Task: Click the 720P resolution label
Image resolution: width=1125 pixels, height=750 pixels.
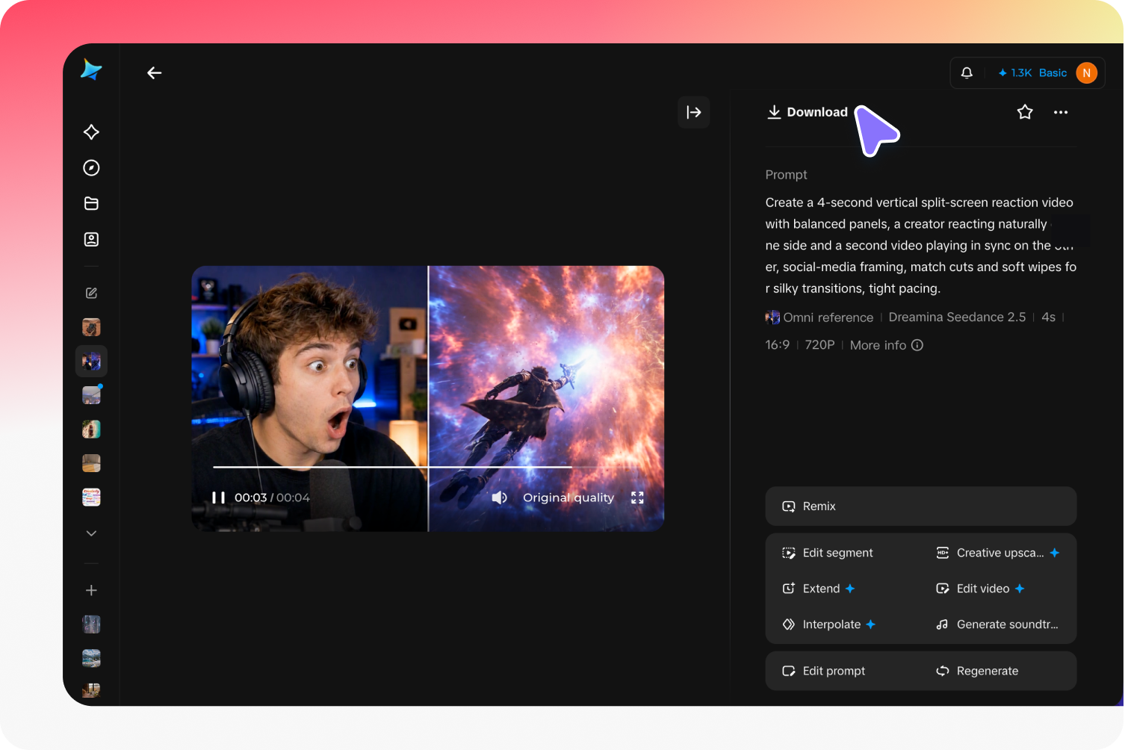Action: [819, 345]
